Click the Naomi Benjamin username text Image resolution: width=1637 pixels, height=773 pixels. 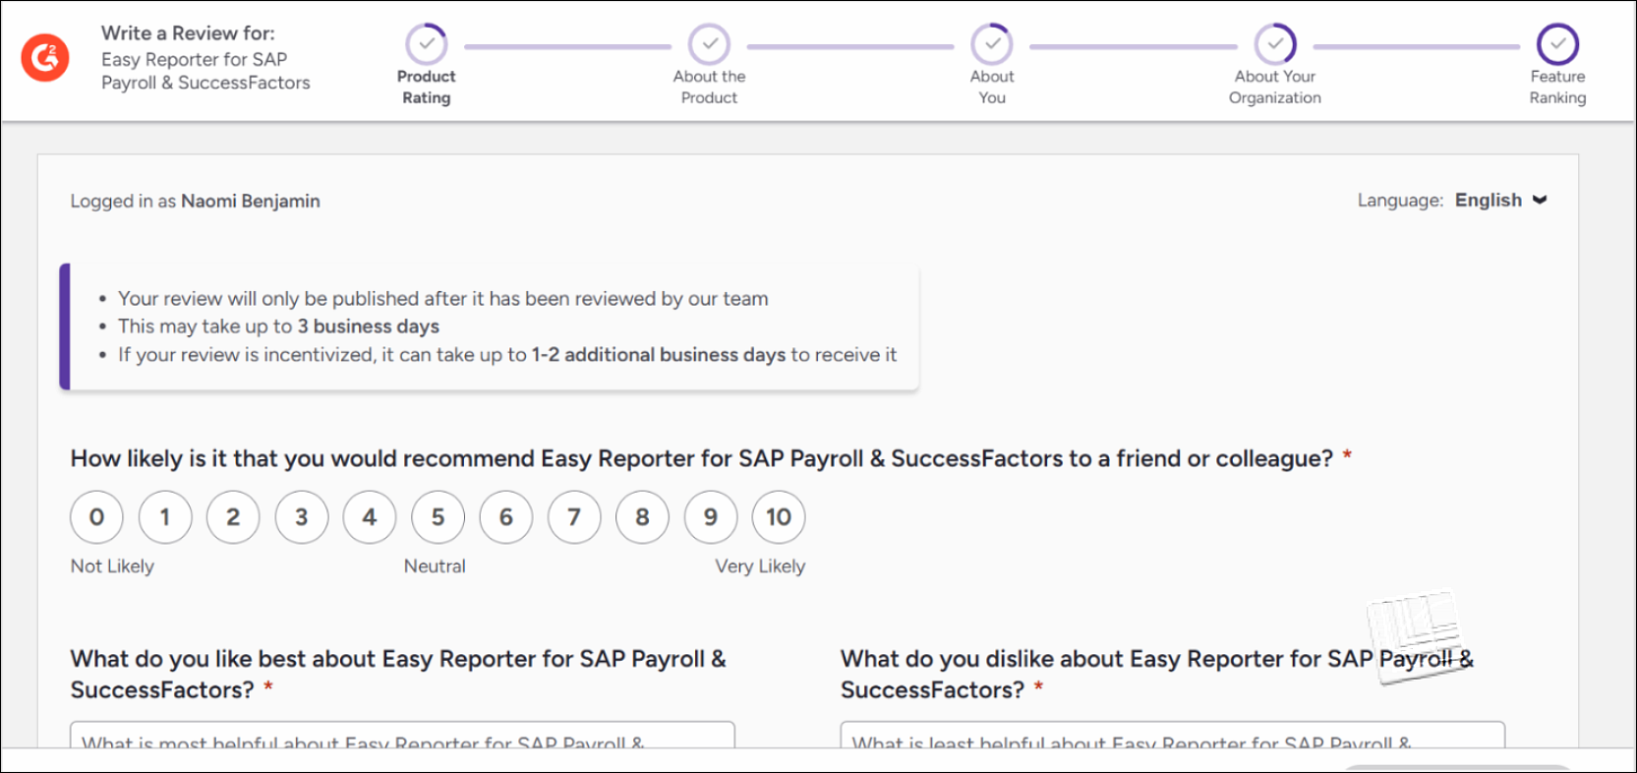pos(250,202)
